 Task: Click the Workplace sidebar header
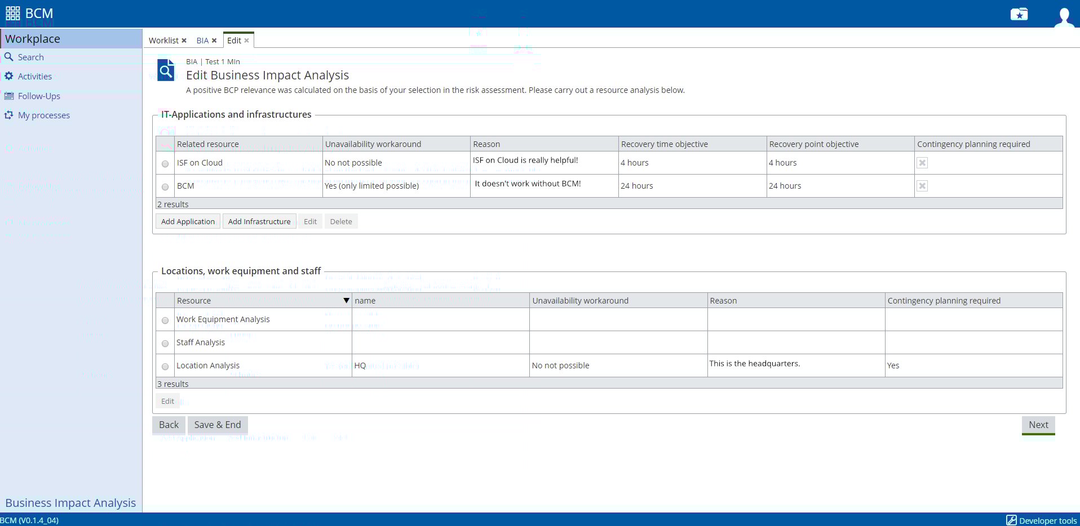click(x=71, y=38)
